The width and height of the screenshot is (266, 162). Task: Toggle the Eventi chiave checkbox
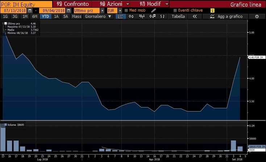point(175,11)
